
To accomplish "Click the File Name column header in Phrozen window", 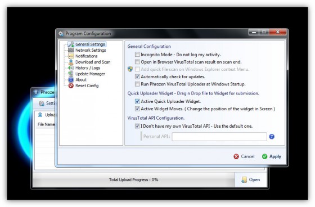I will point(46,125).
